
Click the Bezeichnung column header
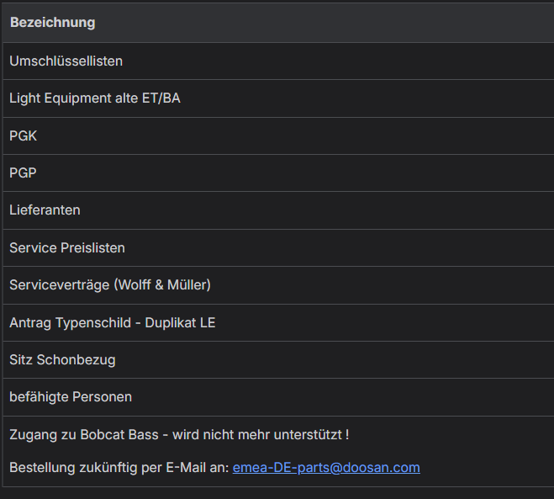[x=52, y=23]
